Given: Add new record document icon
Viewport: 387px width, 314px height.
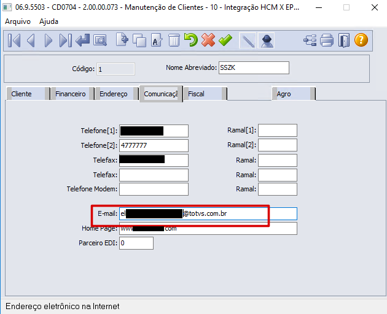Looking at the screenshot, I should [122, 40].
